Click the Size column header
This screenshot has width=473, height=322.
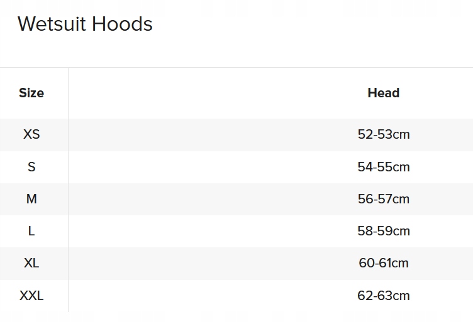tap(31, 93)
